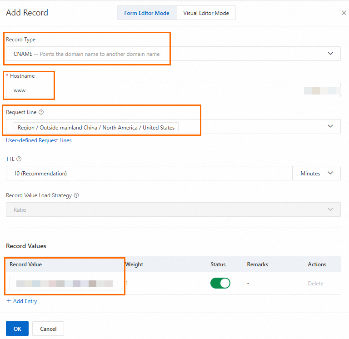The width and height of the screenshot is (349, 339).
Task: Click the plus icon for Add Entry
Action: click(9, 301)
